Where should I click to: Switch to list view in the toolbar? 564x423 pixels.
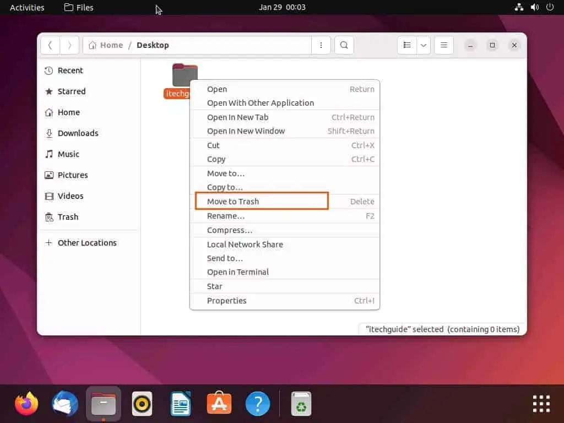click(407, 45)
